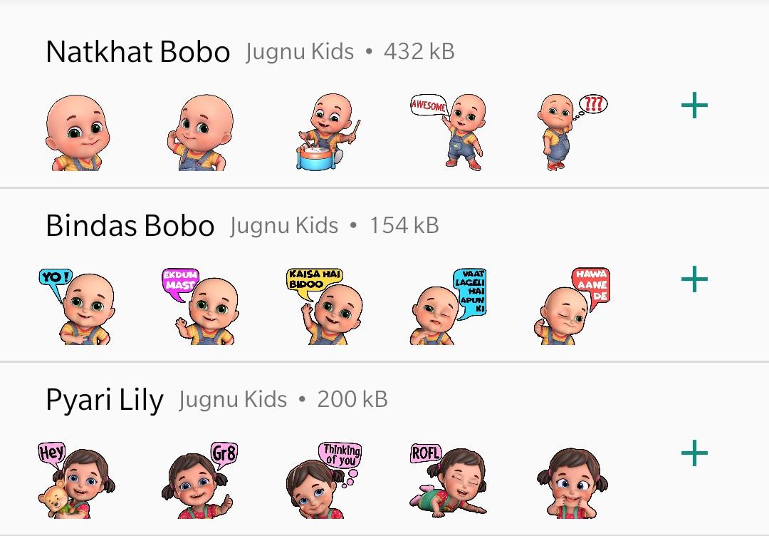Image resolution: width=769 pixels, height=536 pixels.
Task: Tap the Lily Gr8 thumbs-up sticker
Action: 200,480
